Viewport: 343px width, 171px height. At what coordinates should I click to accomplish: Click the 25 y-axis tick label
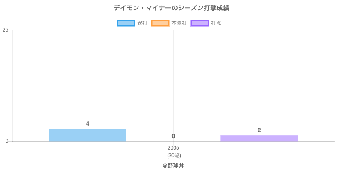[5, 30]
